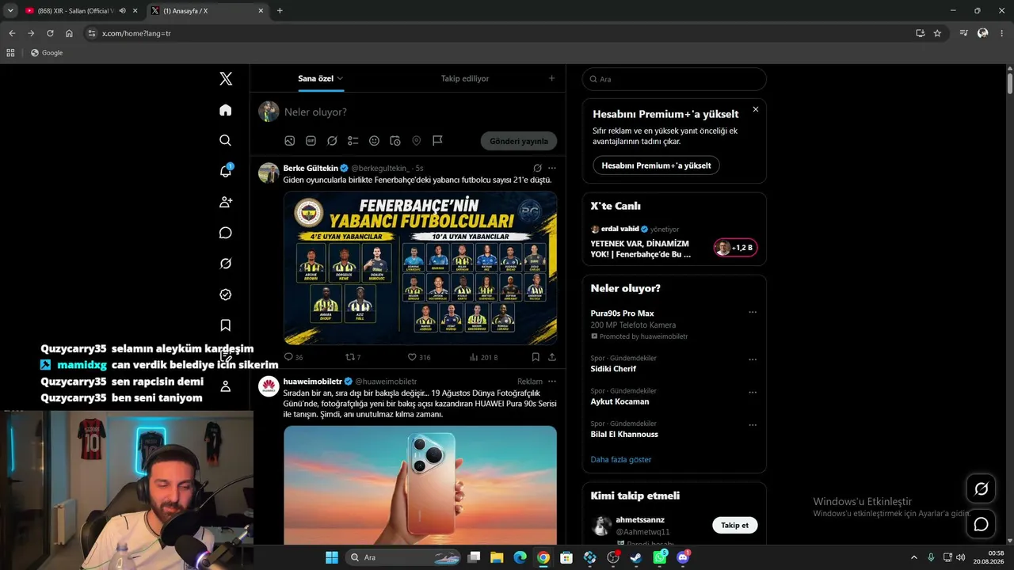Switch to the Takip ediliyor tab

click(465, 78)
